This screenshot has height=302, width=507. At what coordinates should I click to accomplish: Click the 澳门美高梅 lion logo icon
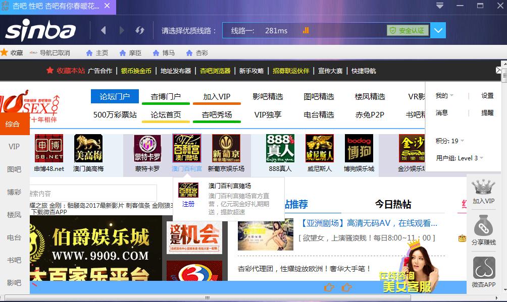88,148
